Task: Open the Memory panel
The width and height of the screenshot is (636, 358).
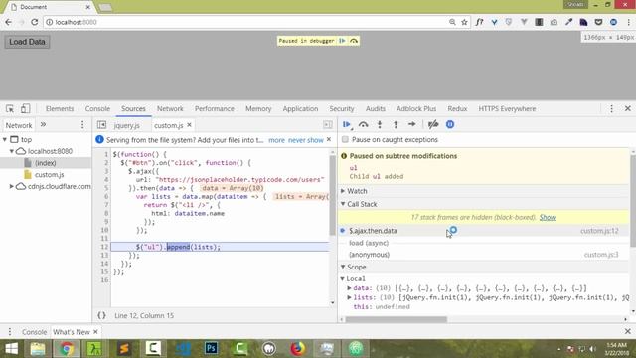Action: (x=258, y=108)
